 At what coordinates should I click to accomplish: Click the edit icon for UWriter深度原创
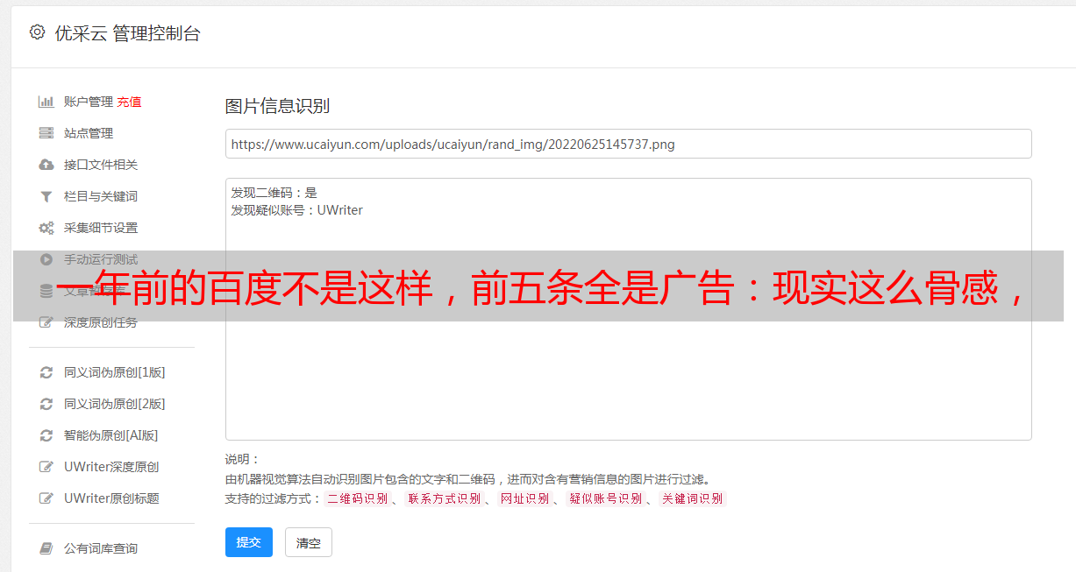coord(46,467)
